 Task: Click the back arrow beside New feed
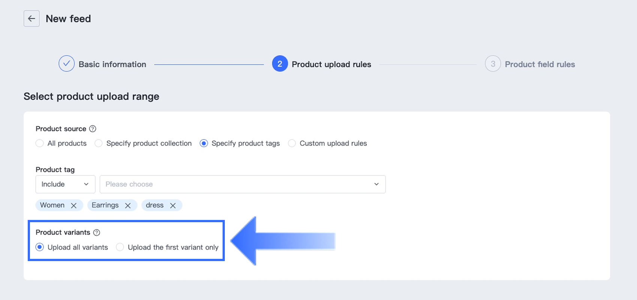31,19
